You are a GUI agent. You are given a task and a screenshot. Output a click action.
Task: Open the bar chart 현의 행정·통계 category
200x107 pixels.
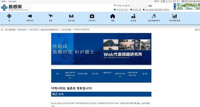pyautogui.click(x=175, y=18)
